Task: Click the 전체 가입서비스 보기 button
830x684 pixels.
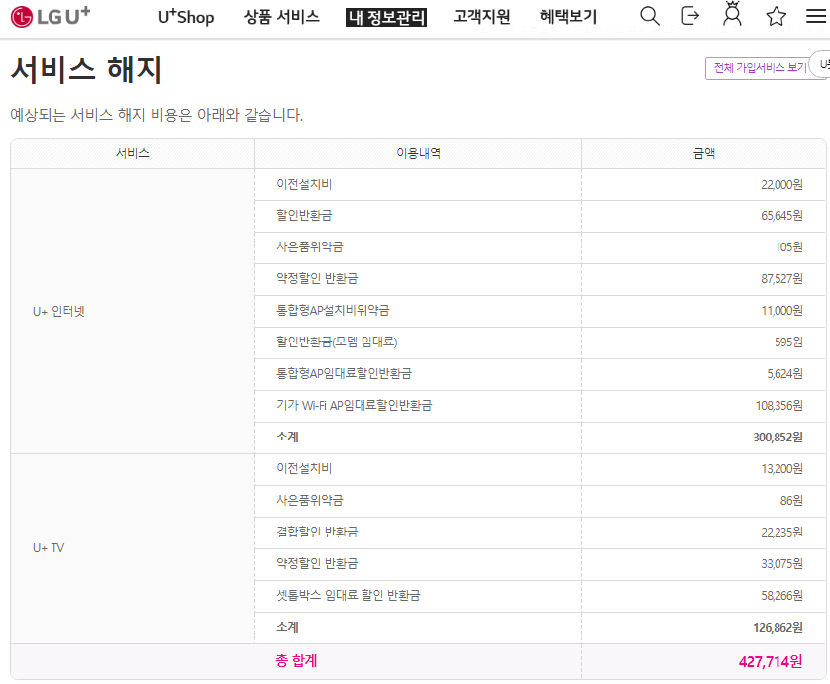Action: point(759,68)
